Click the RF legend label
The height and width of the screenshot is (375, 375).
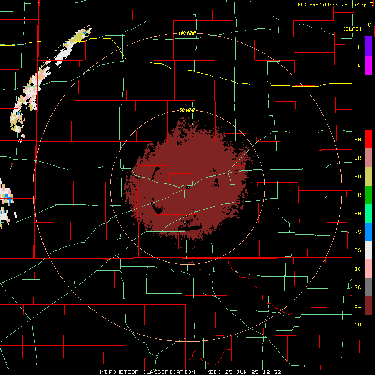[357, 47]
